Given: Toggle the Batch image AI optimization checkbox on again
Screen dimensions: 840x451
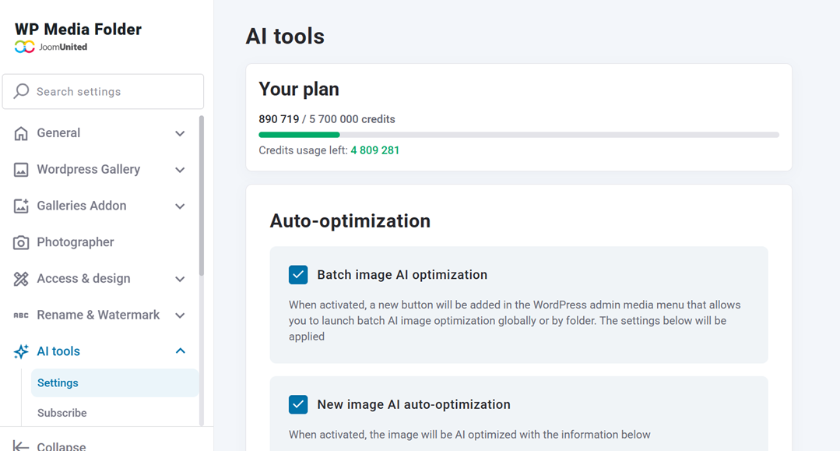Looking at the screenshot, I should tap(298, 274).
